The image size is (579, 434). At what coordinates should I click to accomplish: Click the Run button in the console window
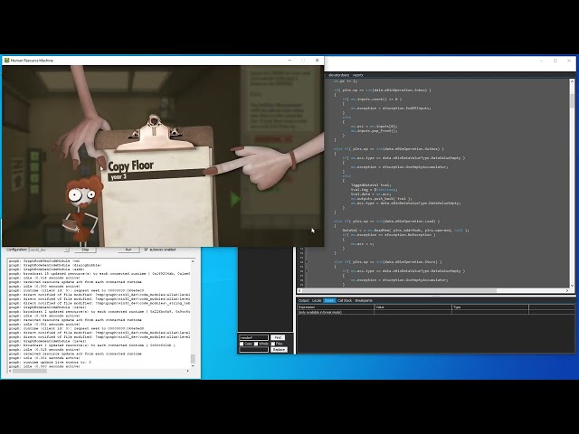[128, 250]
